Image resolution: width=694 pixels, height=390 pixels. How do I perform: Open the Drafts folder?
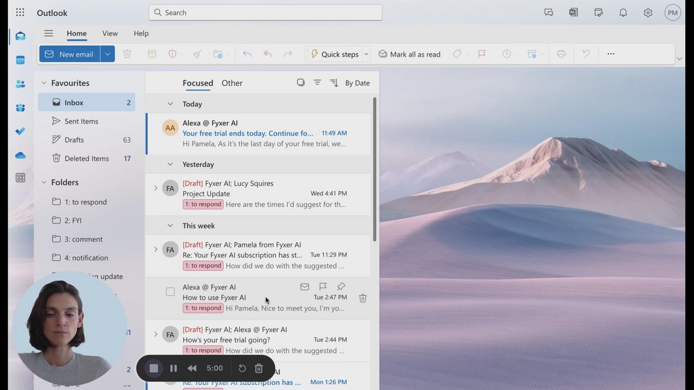pyautogui.click(x=87, y=140)
